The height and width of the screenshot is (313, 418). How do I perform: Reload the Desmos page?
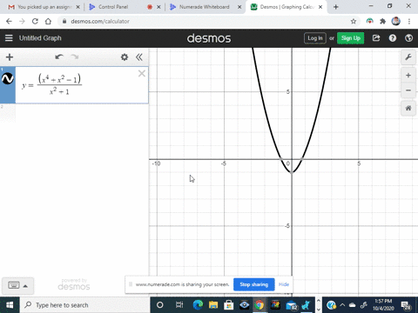click(35, 21)
